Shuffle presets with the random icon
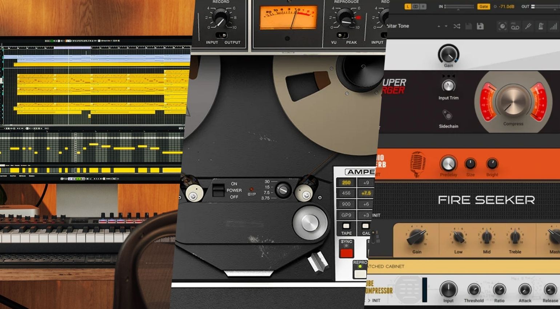 click(x=457, y=26)
